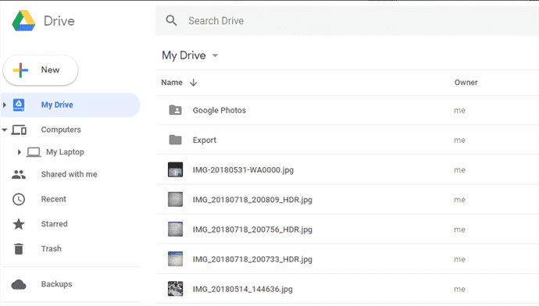Focus the Search Drive field

pos(347,20)
